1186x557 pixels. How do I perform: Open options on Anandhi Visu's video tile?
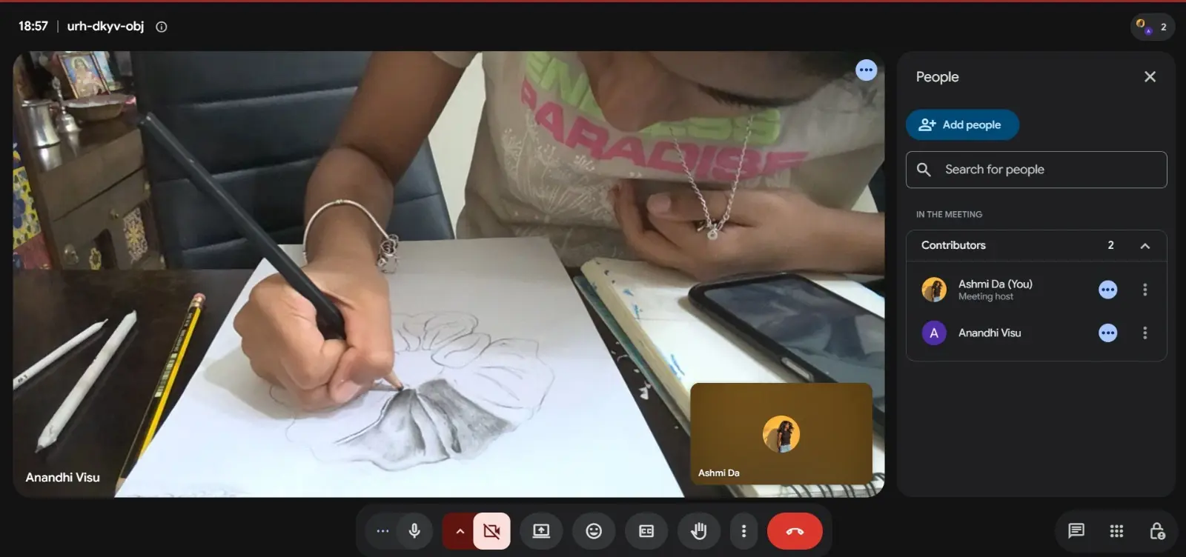click(x=866, y=70)
